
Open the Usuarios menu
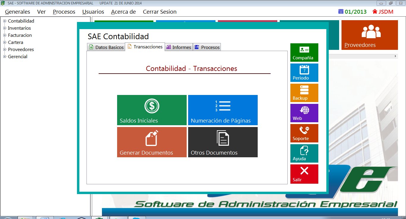click(93, 12)
